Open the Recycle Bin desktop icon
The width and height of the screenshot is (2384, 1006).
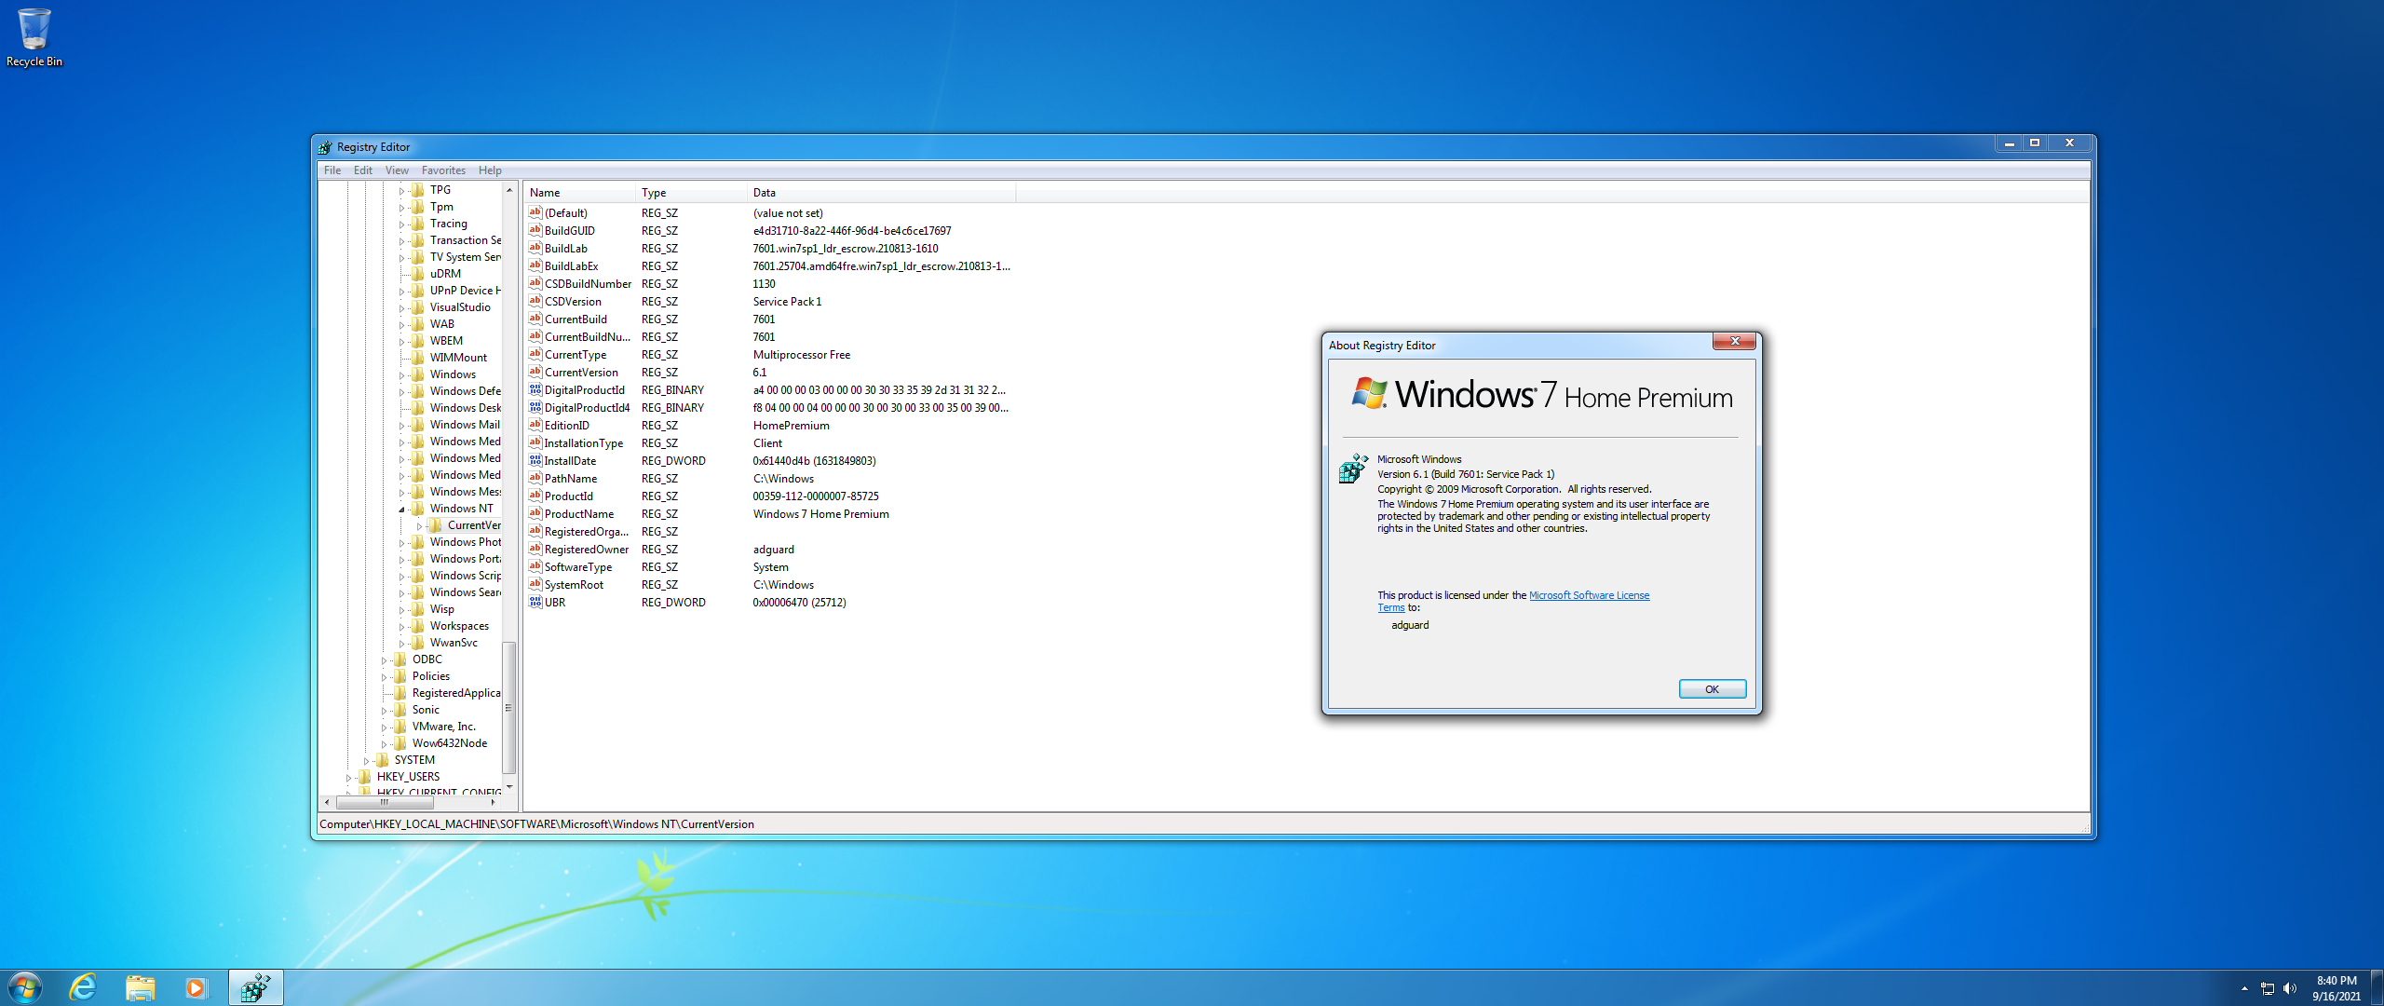point(34,37)
